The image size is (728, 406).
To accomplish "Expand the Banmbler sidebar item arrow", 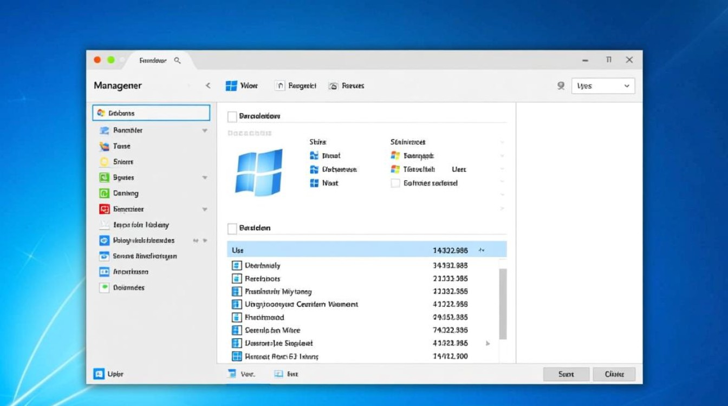I will click(x=205, y=130).
